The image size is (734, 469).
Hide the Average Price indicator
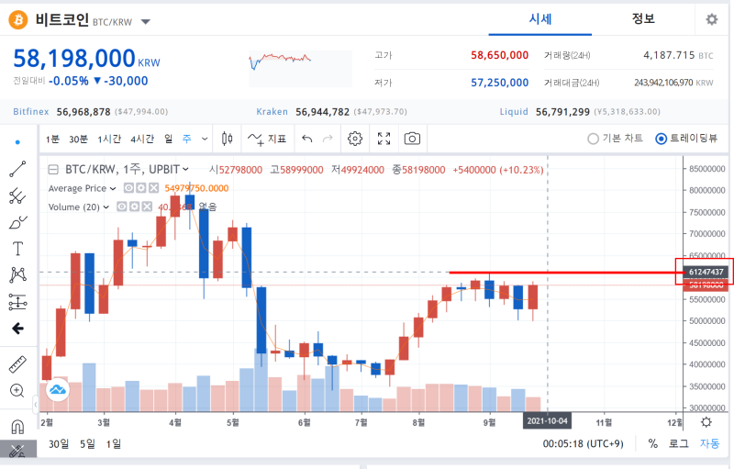coord(128,188)
